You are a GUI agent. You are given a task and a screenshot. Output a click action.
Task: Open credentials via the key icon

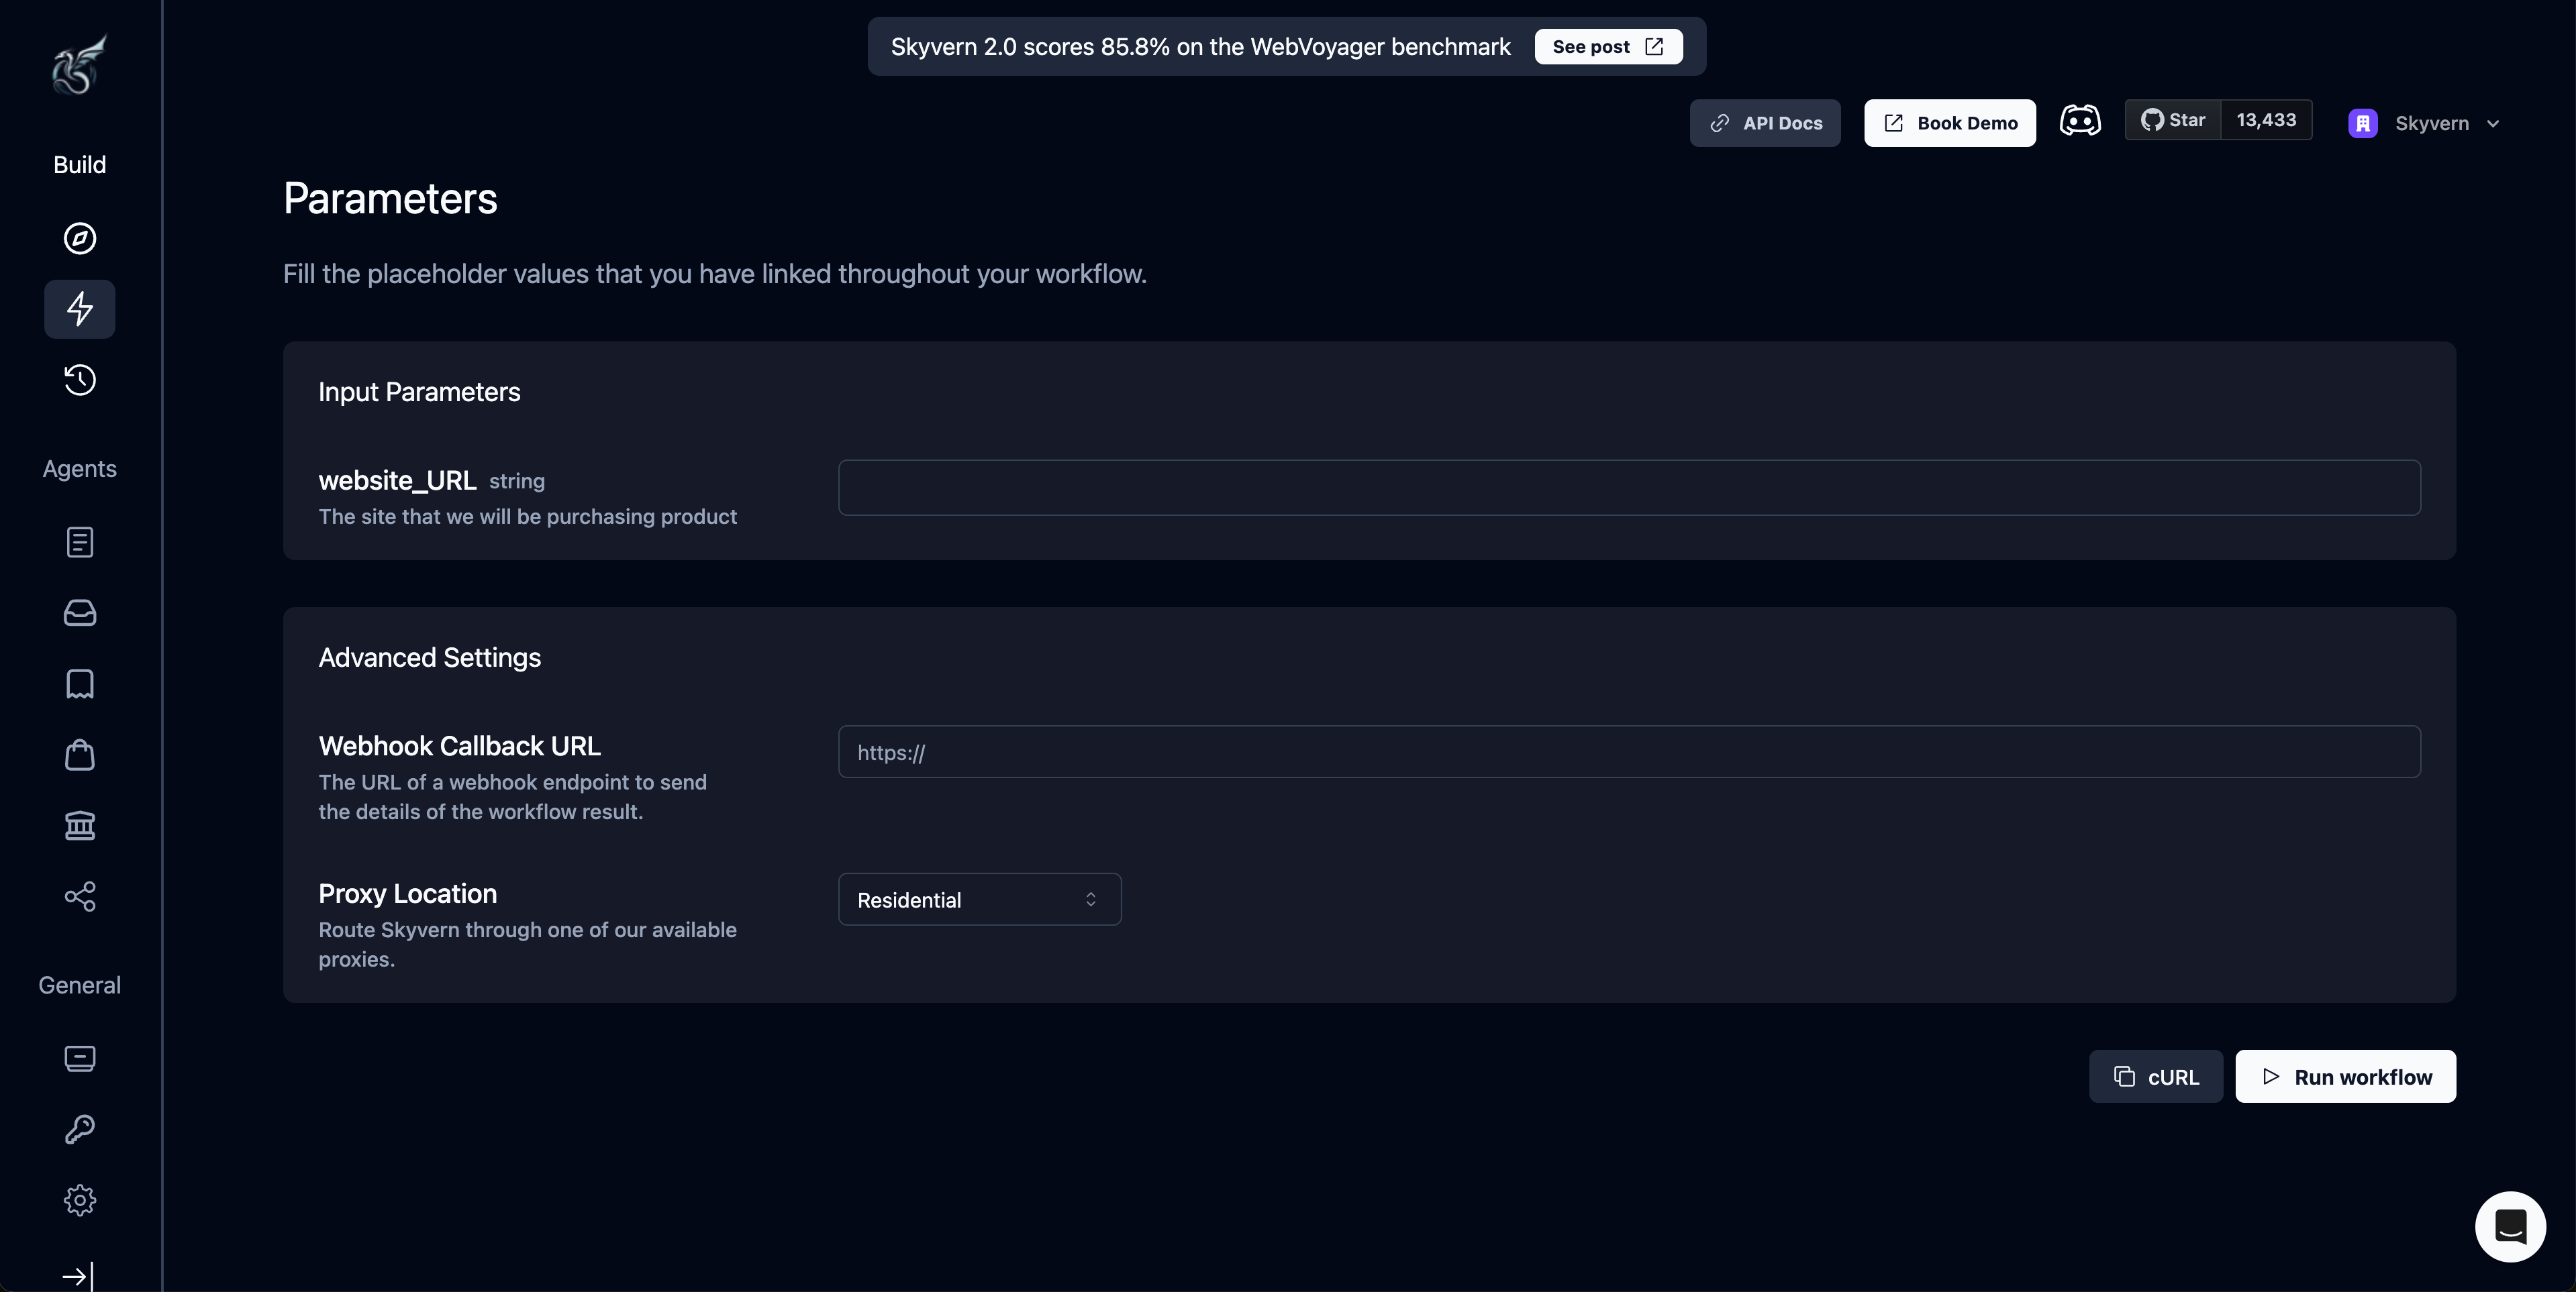coord(79,1129)
